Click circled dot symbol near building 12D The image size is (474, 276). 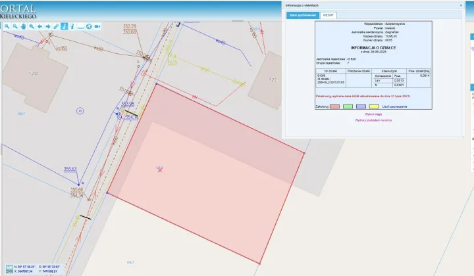(x=80, y=111)
